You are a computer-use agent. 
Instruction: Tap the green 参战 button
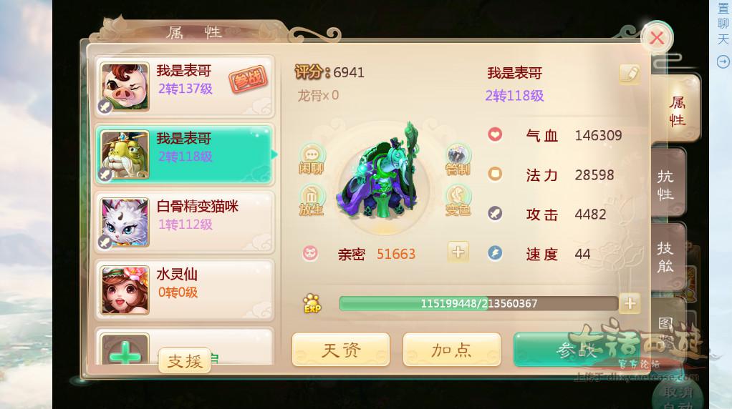[x=577, y=350]
